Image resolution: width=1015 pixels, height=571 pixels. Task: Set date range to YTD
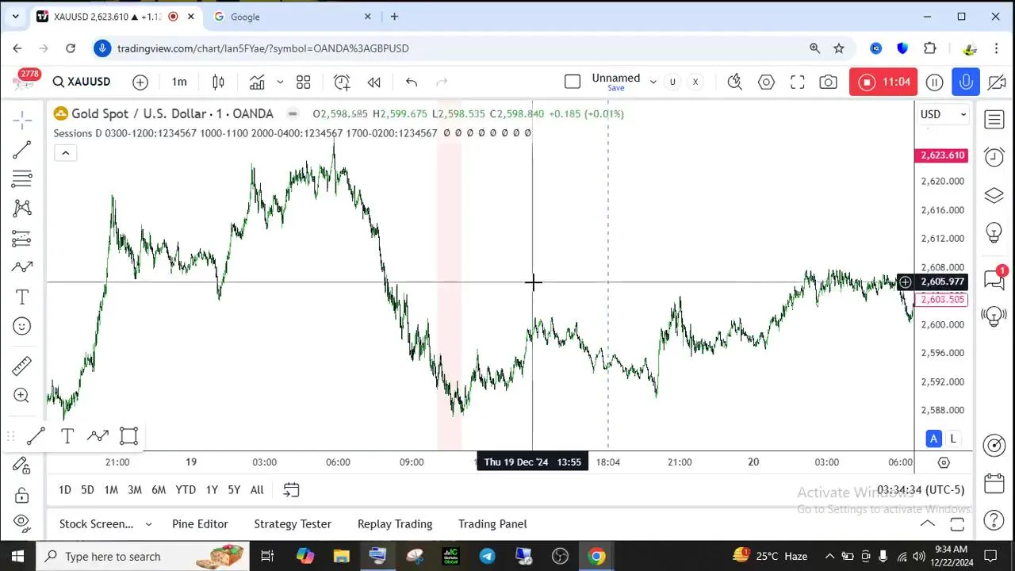tap(186, 490)
